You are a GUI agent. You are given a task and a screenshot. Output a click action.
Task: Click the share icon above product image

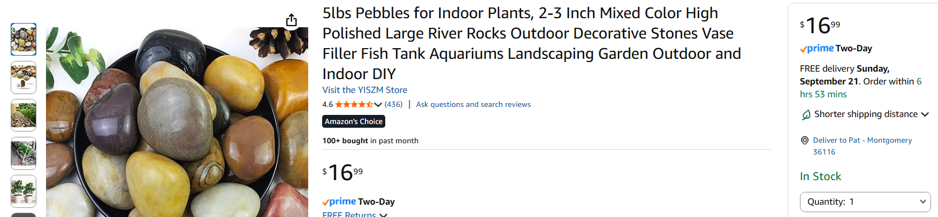coord(291,20)
